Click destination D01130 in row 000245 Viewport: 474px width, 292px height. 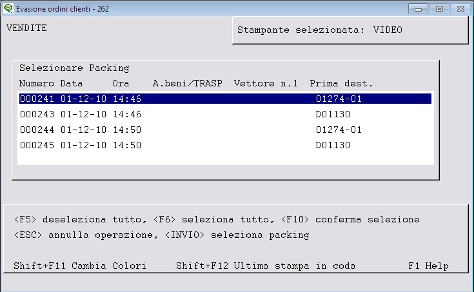(333, 145)
